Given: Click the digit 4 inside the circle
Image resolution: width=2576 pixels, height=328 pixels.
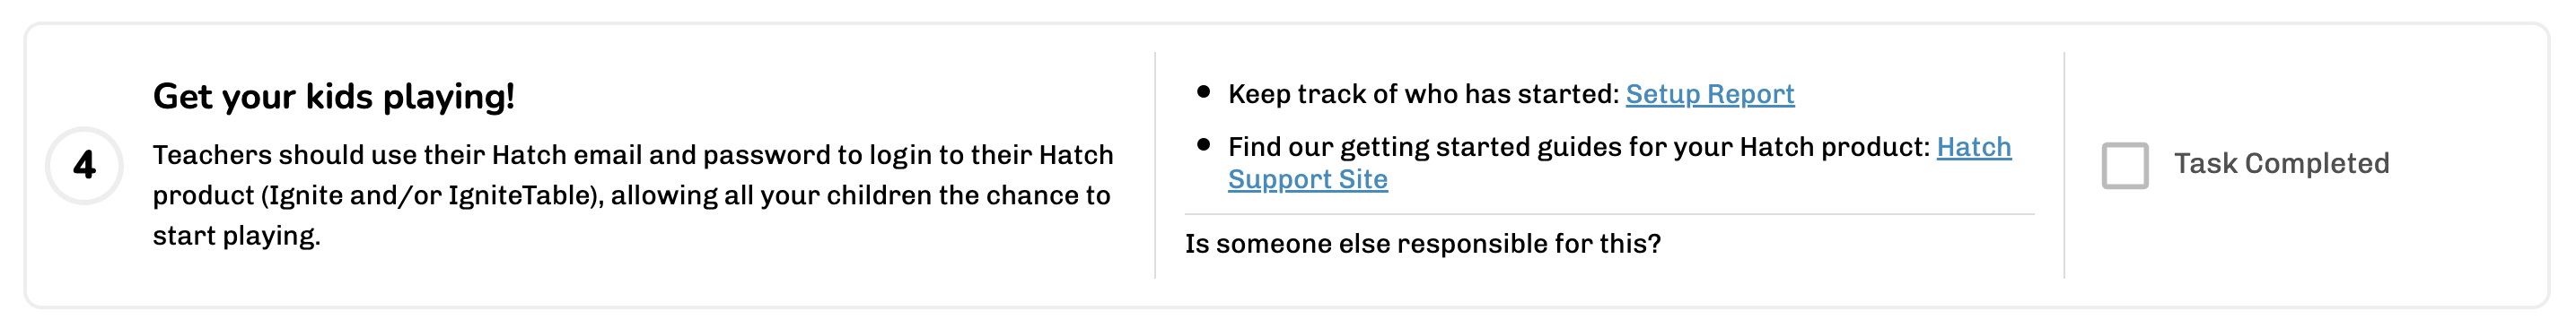Looking at the screenshot, I should click(84, 166).
